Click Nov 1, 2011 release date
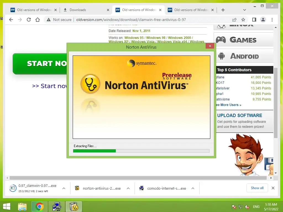 (x=141, y=31)
